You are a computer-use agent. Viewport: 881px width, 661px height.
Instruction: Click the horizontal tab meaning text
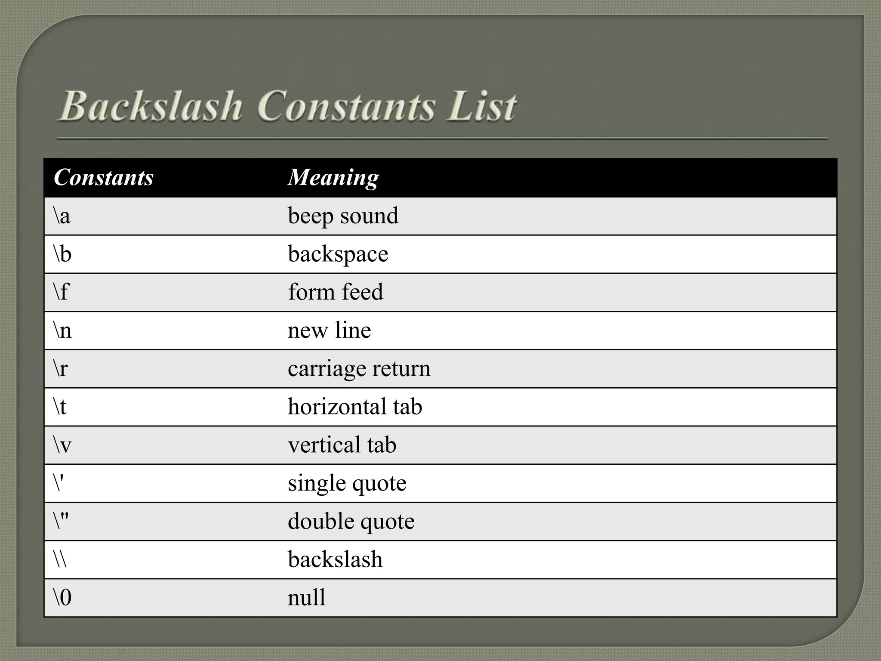[x=355, y=406]
